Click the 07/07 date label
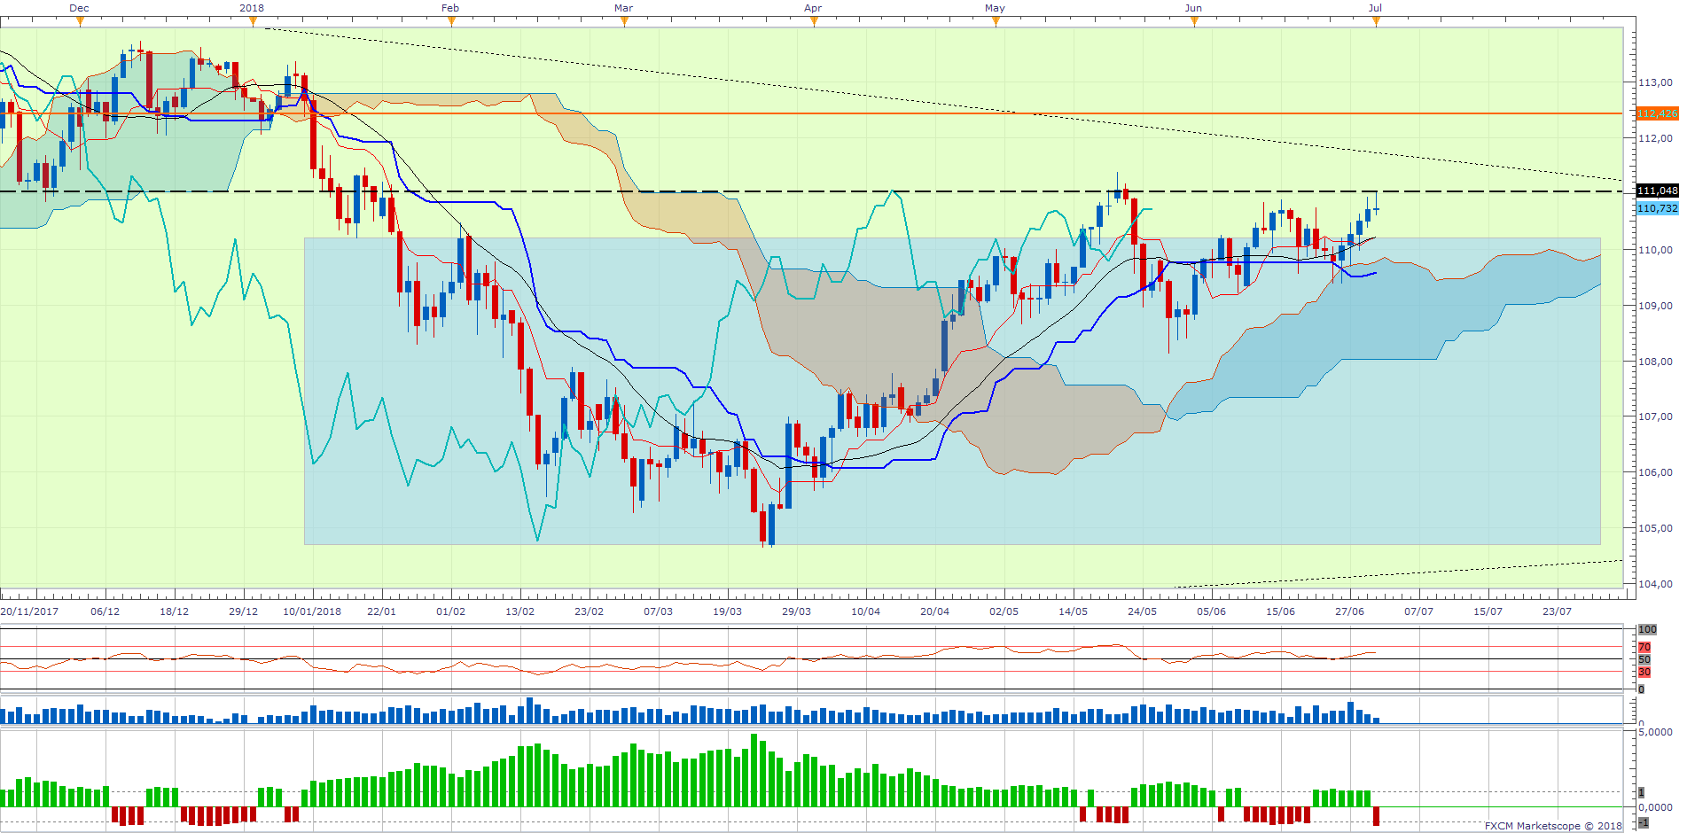Viewport: 1687px width, 833px height. [1418, 611]
